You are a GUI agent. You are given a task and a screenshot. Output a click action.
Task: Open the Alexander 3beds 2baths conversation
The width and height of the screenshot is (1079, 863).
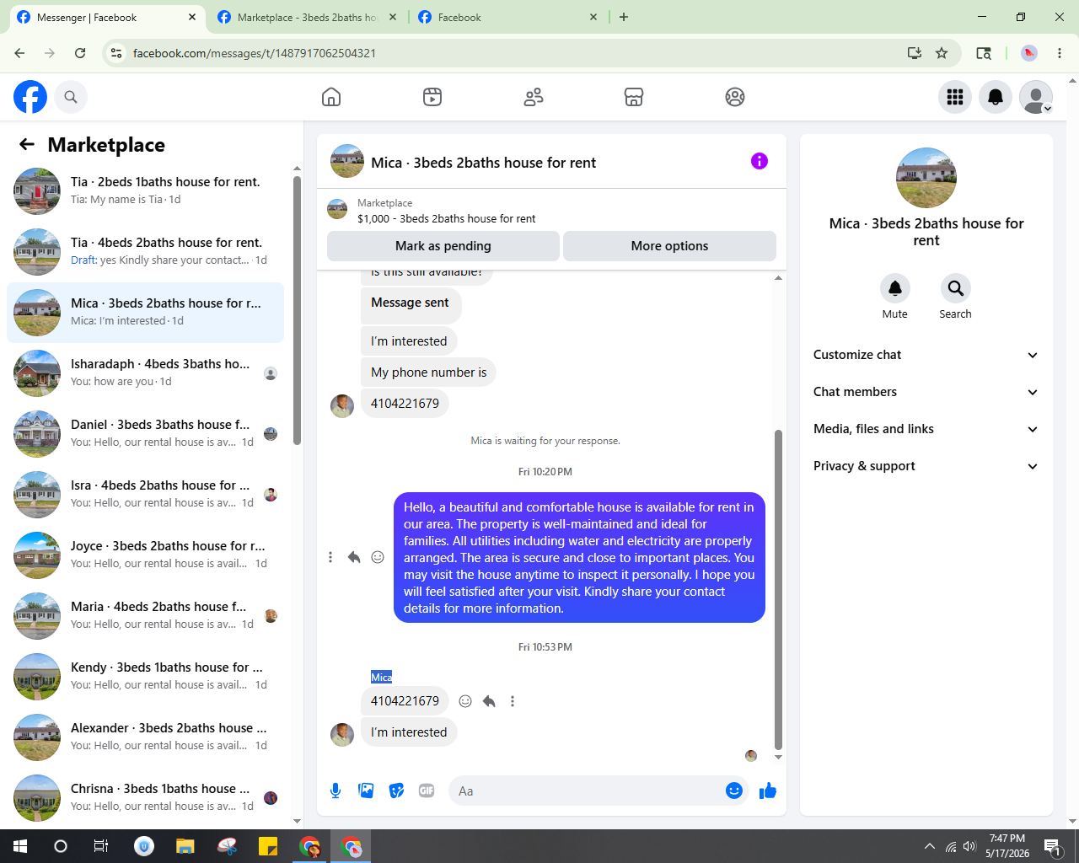tap(145, 737)
